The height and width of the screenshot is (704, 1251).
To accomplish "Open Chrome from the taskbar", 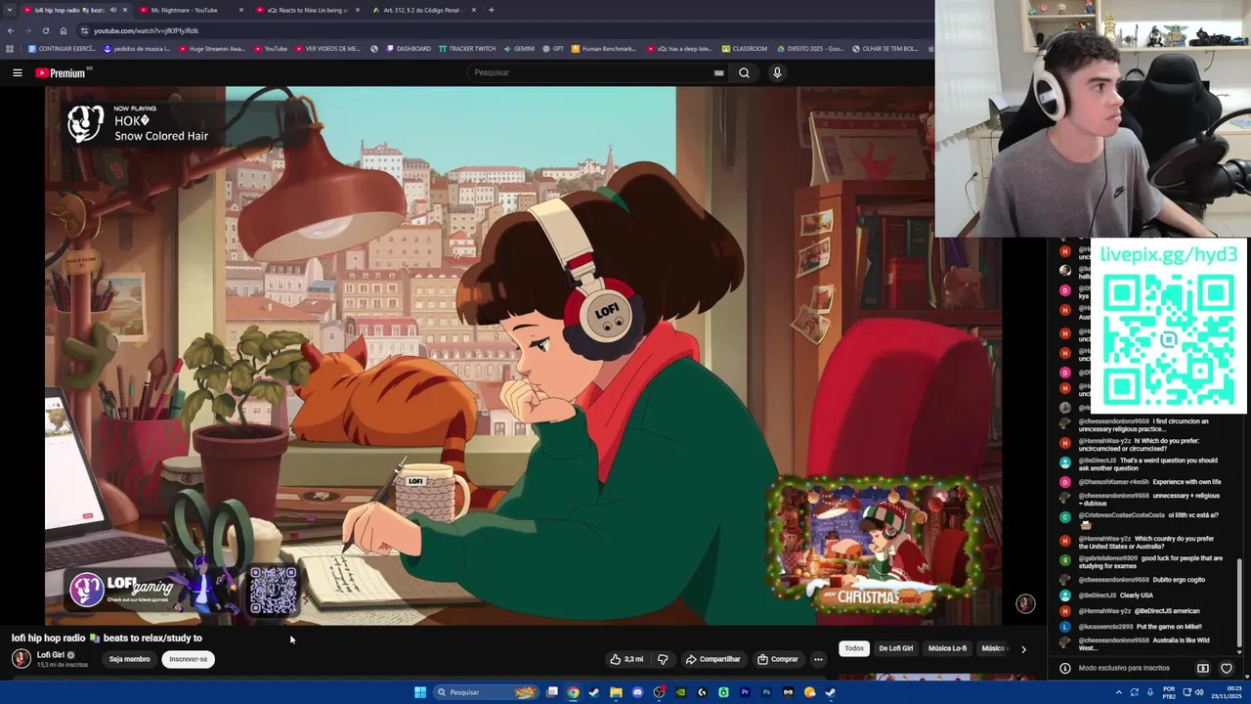I will [x=574, y=692].
